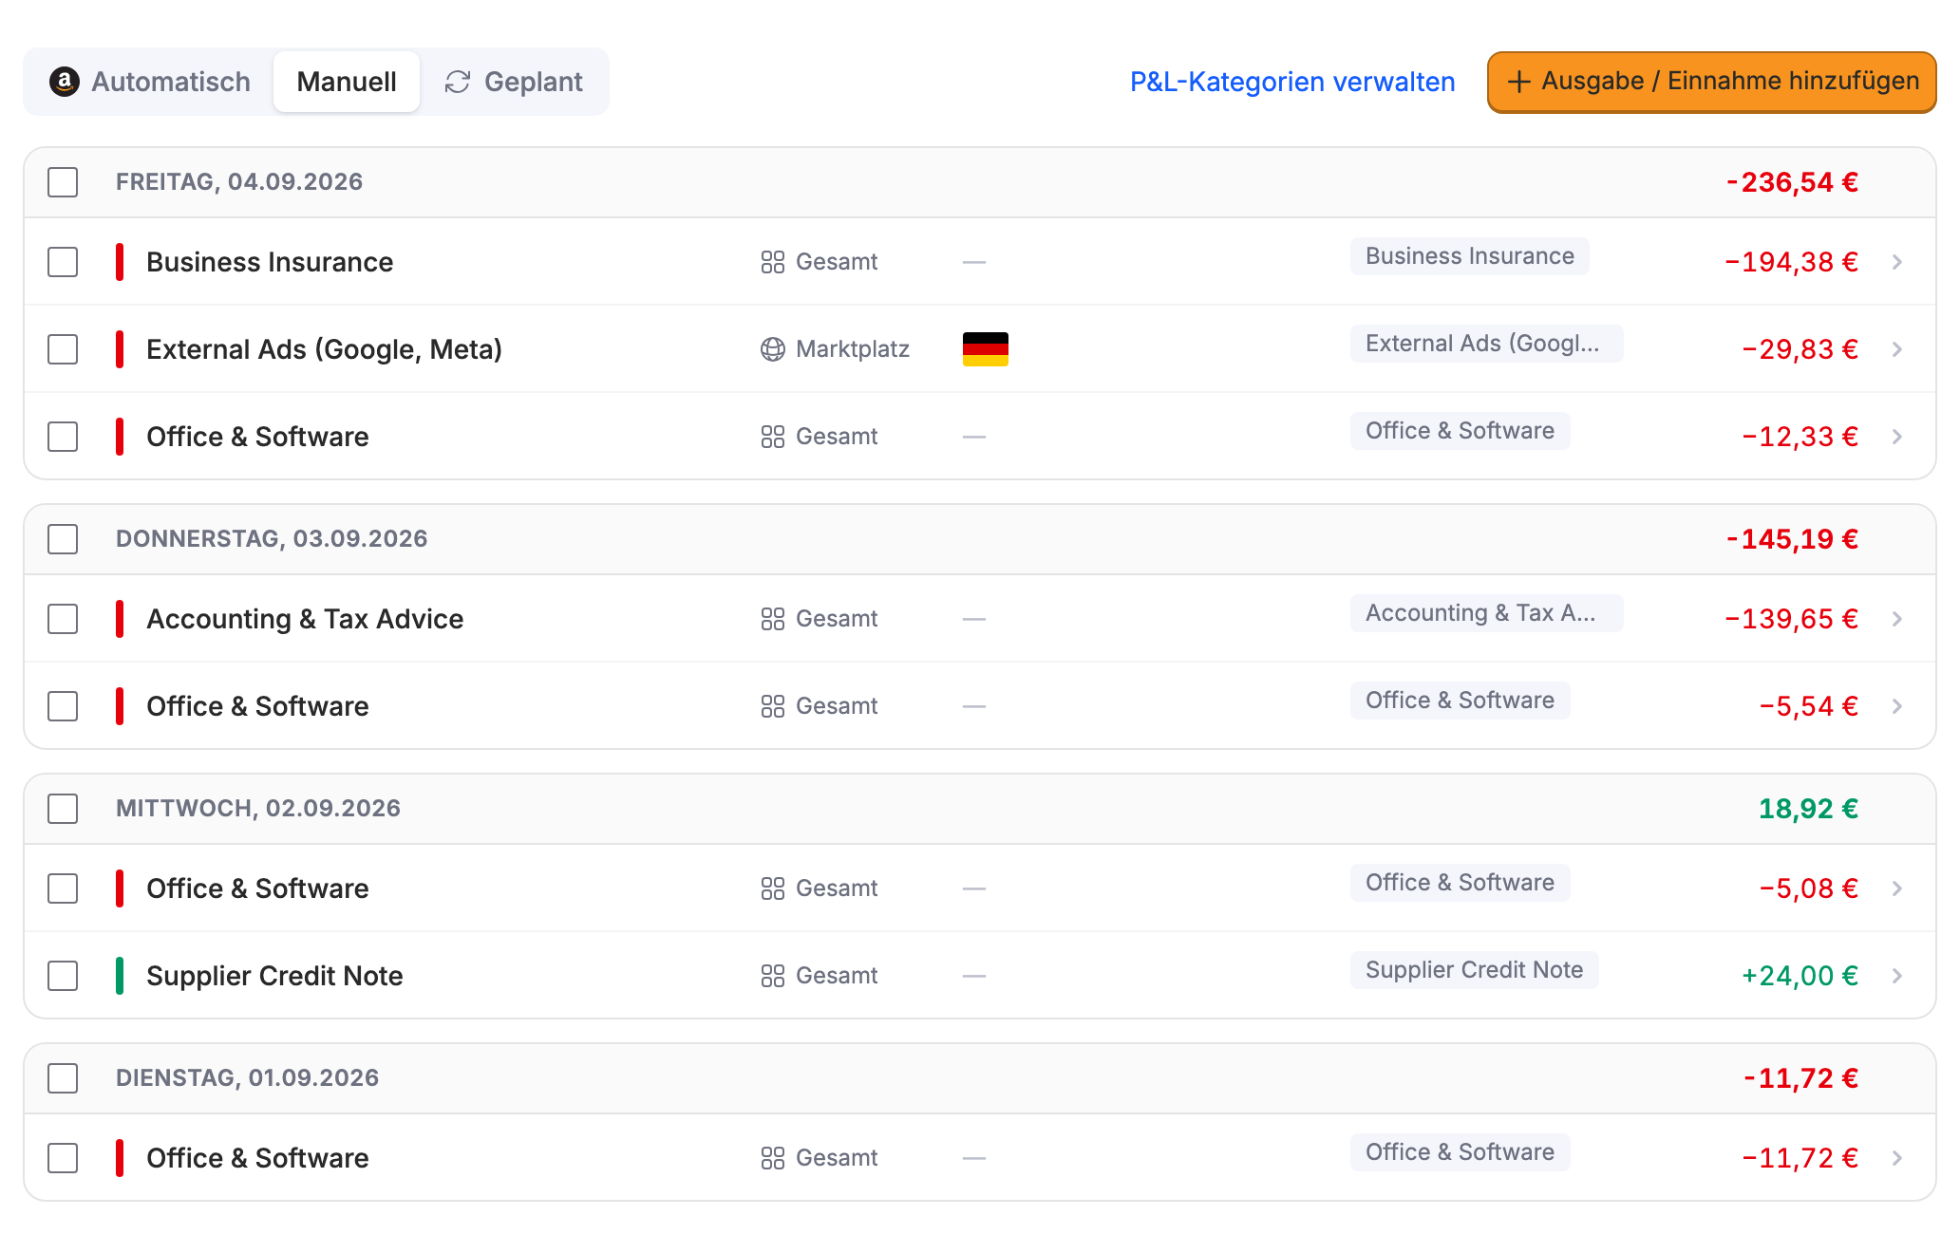The width and height of the screenshot is (1960, 1234).
Task: Click the Gesamt grid icon in the -5,54 € row
Action: 773,706
